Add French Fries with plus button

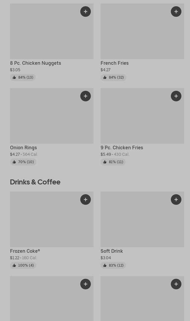[176, 12]
